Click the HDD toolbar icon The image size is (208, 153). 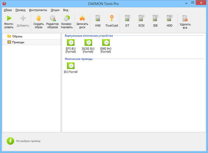tap(169, 18)
